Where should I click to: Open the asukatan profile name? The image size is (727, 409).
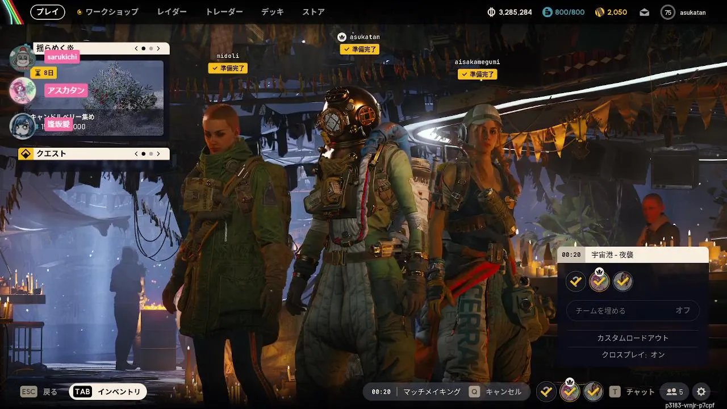click(x=692, y=12)
